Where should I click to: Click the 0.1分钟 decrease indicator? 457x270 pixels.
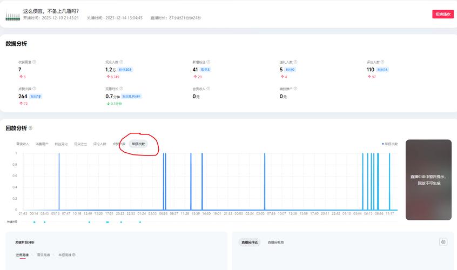(115, 104)
